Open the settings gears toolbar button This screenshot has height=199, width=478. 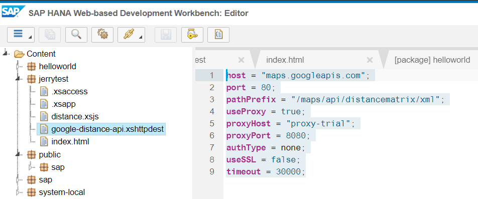[102, 35]
